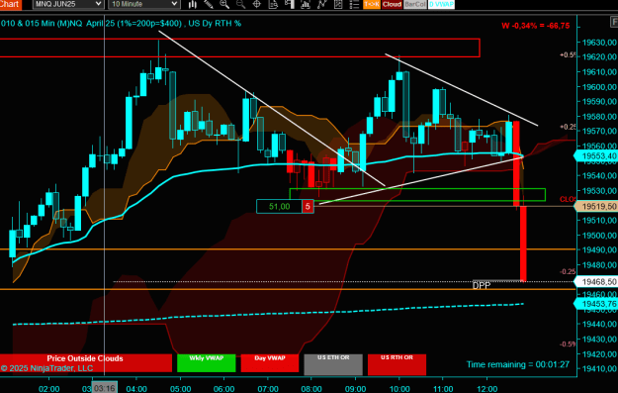Toggle the BarCol button

tap(415, 4)
